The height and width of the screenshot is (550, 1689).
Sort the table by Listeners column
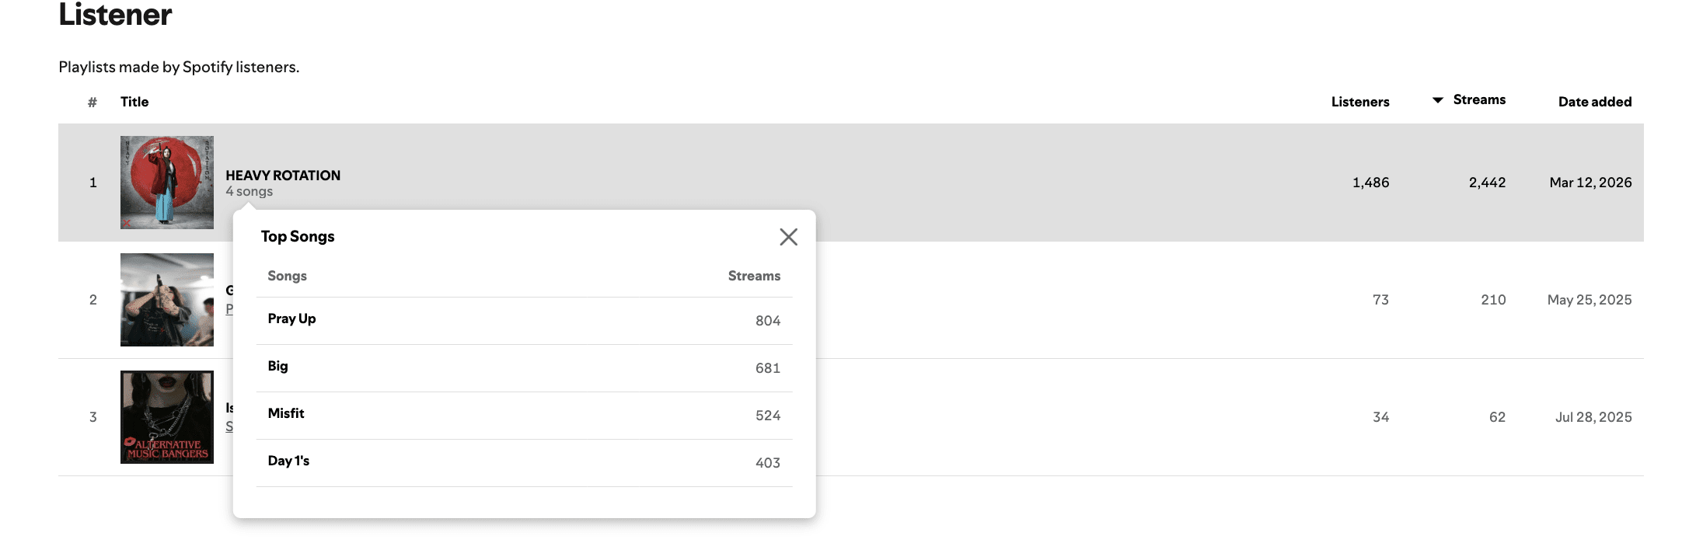pyautogui.click(x=1359, y=102)
